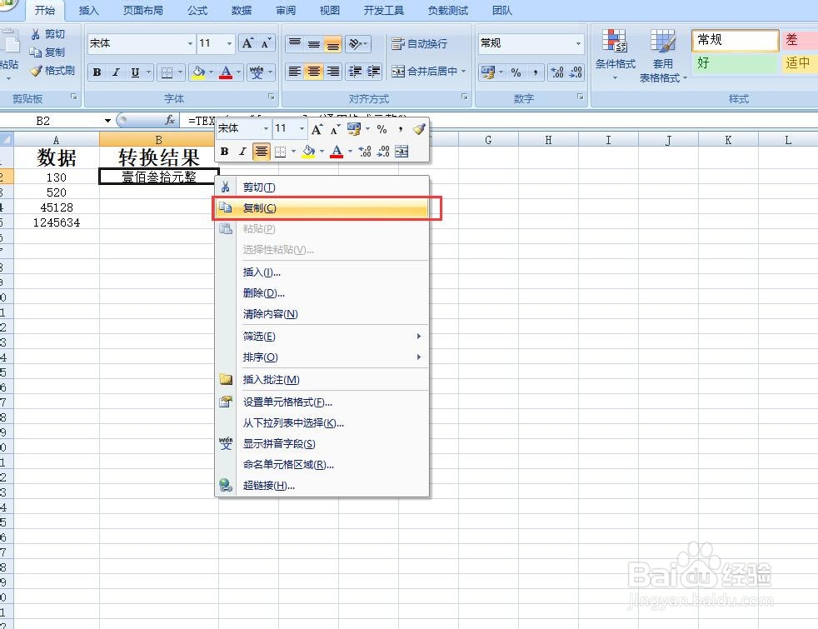The image size is (818, 629).
Task: Align text left in ribbon
Action: (295, 72)
